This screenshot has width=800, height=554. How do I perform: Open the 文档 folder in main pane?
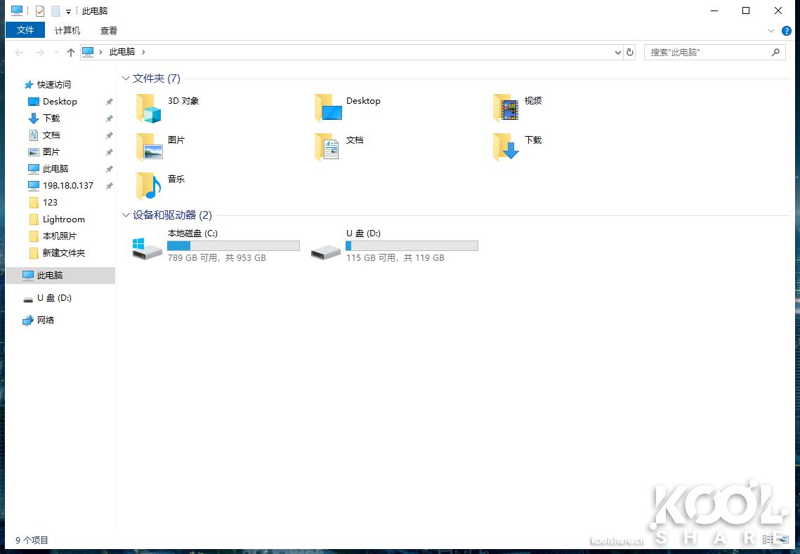[x=327, y=147]
